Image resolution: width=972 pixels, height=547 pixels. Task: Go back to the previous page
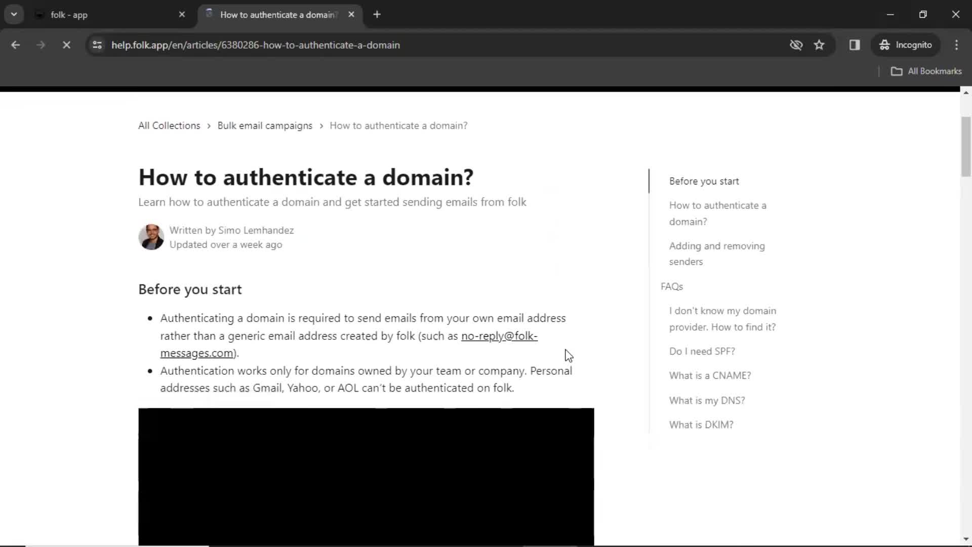pyautogui.click(x=15, y=45)
